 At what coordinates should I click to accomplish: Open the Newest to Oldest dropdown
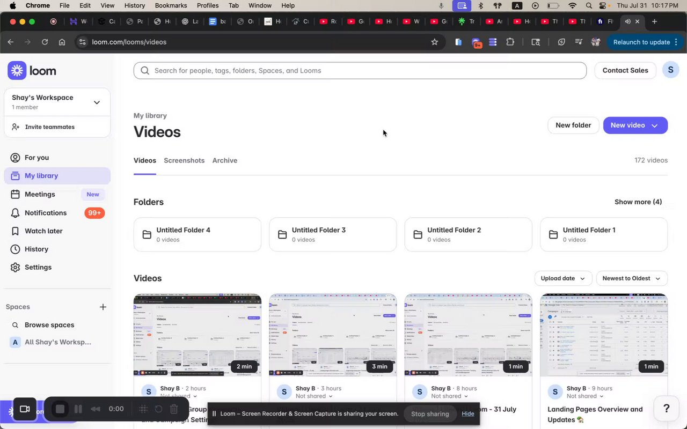632,278
